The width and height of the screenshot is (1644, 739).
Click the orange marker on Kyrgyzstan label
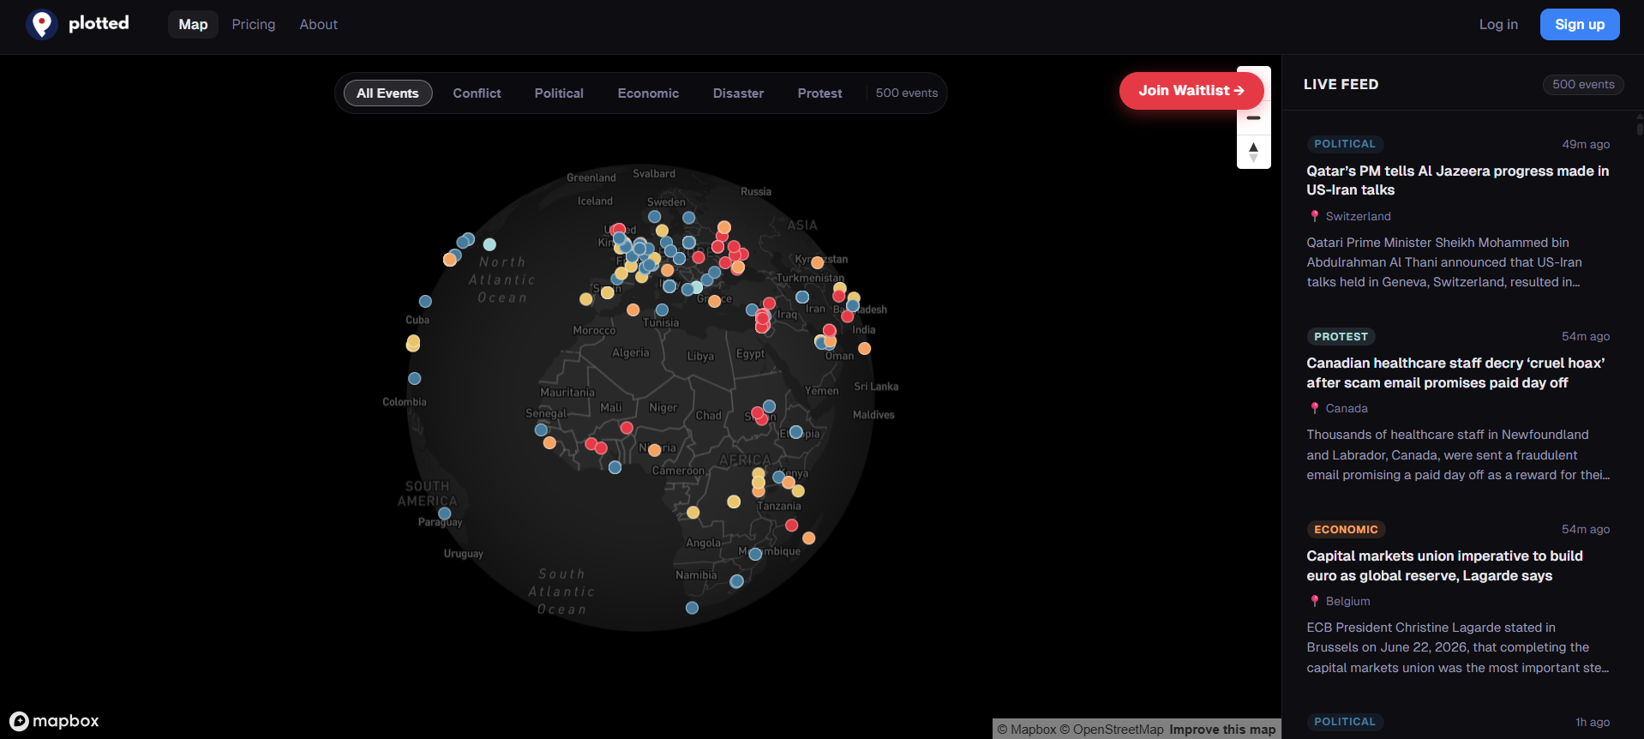[x=818, y=262]
